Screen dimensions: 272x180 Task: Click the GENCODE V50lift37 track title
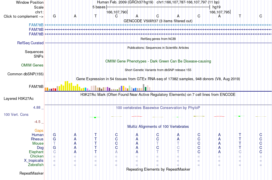[x=158, y=21]
